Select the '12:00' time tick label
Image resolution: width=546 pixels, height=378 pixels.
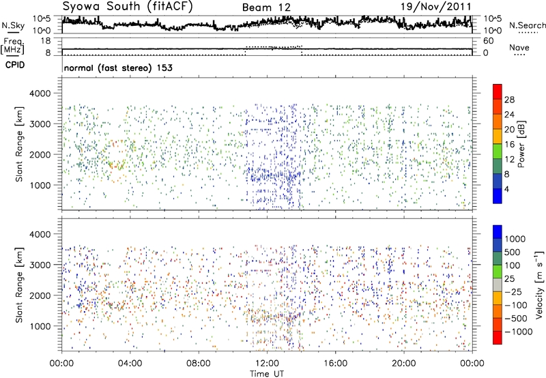[x=267, y=364]
